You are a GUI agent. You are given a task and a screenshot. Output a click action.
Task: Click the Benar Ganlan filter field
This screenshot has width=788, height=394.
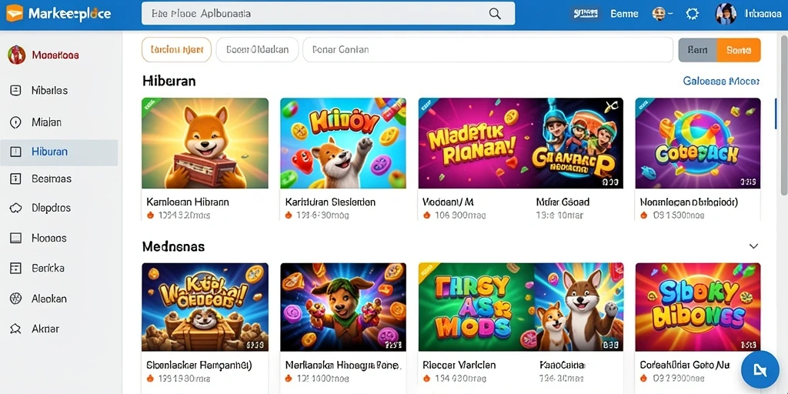pos(487,50)
